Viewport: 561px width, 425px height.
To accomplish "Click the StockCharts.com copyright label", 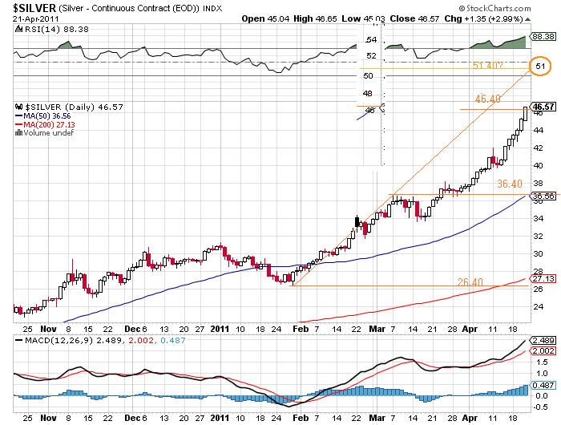I will click(x=495, y=8).
